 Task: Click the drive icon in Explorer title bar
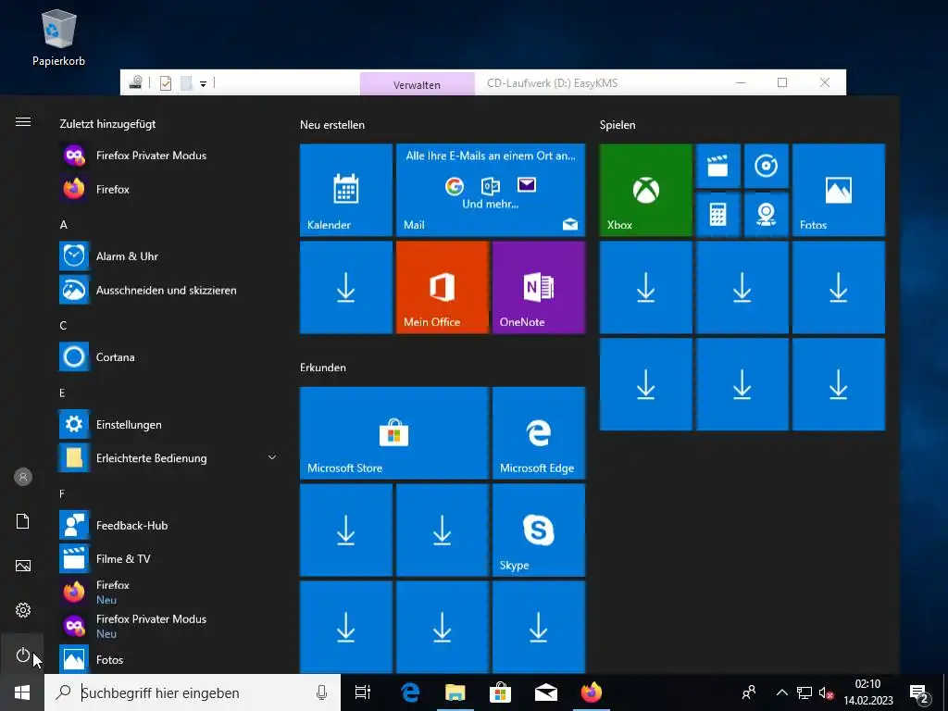pyautogui.click(x=136, y=82)
